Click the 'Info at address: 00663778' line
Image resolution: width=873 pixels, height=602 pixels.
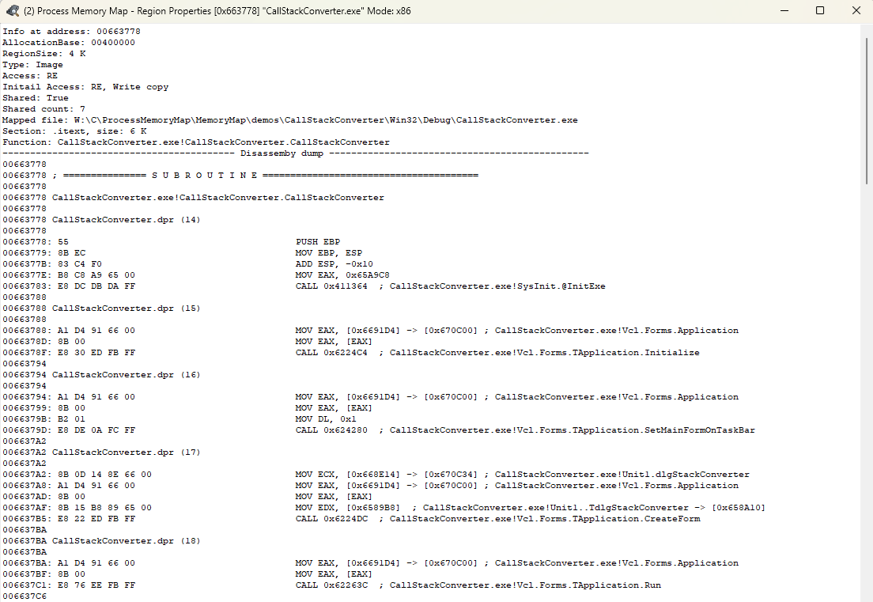[71, 32]
